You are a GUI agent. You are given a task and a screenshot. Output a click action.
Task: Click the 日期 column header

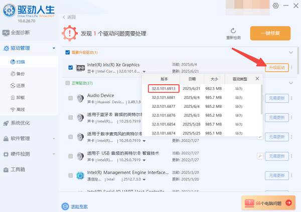(x=192, y=79)
